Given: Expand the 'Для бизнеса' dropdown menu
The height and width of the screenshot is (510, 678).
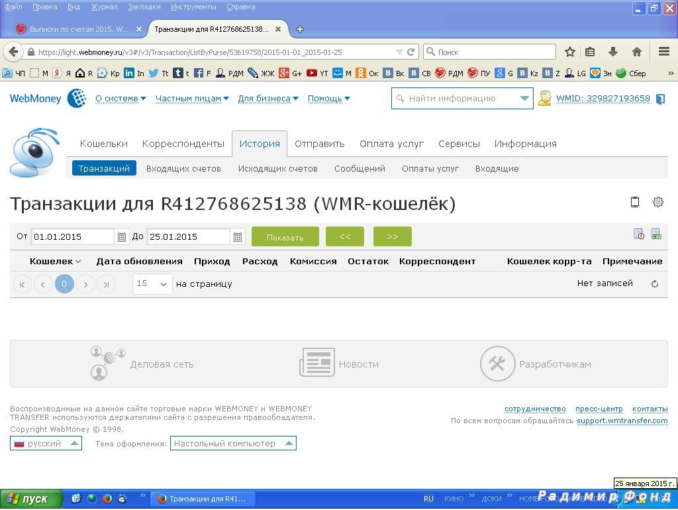Looking at the screenshot, I should coord(268,99).
